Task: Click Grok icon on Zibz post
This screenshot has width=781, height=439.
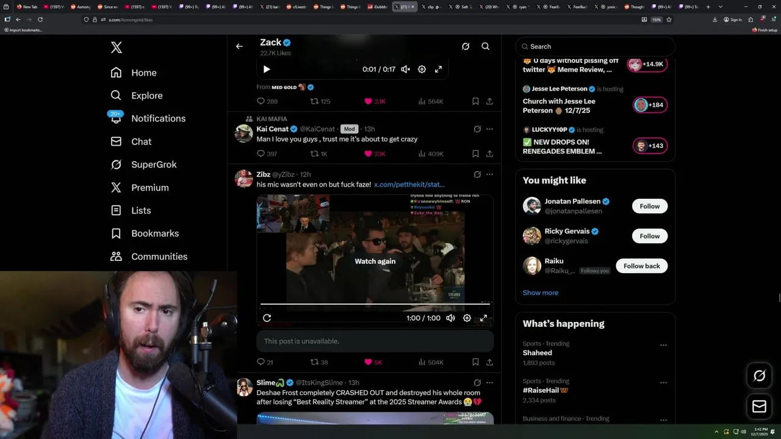Action: pyautogui.click(x=477, y=174)
